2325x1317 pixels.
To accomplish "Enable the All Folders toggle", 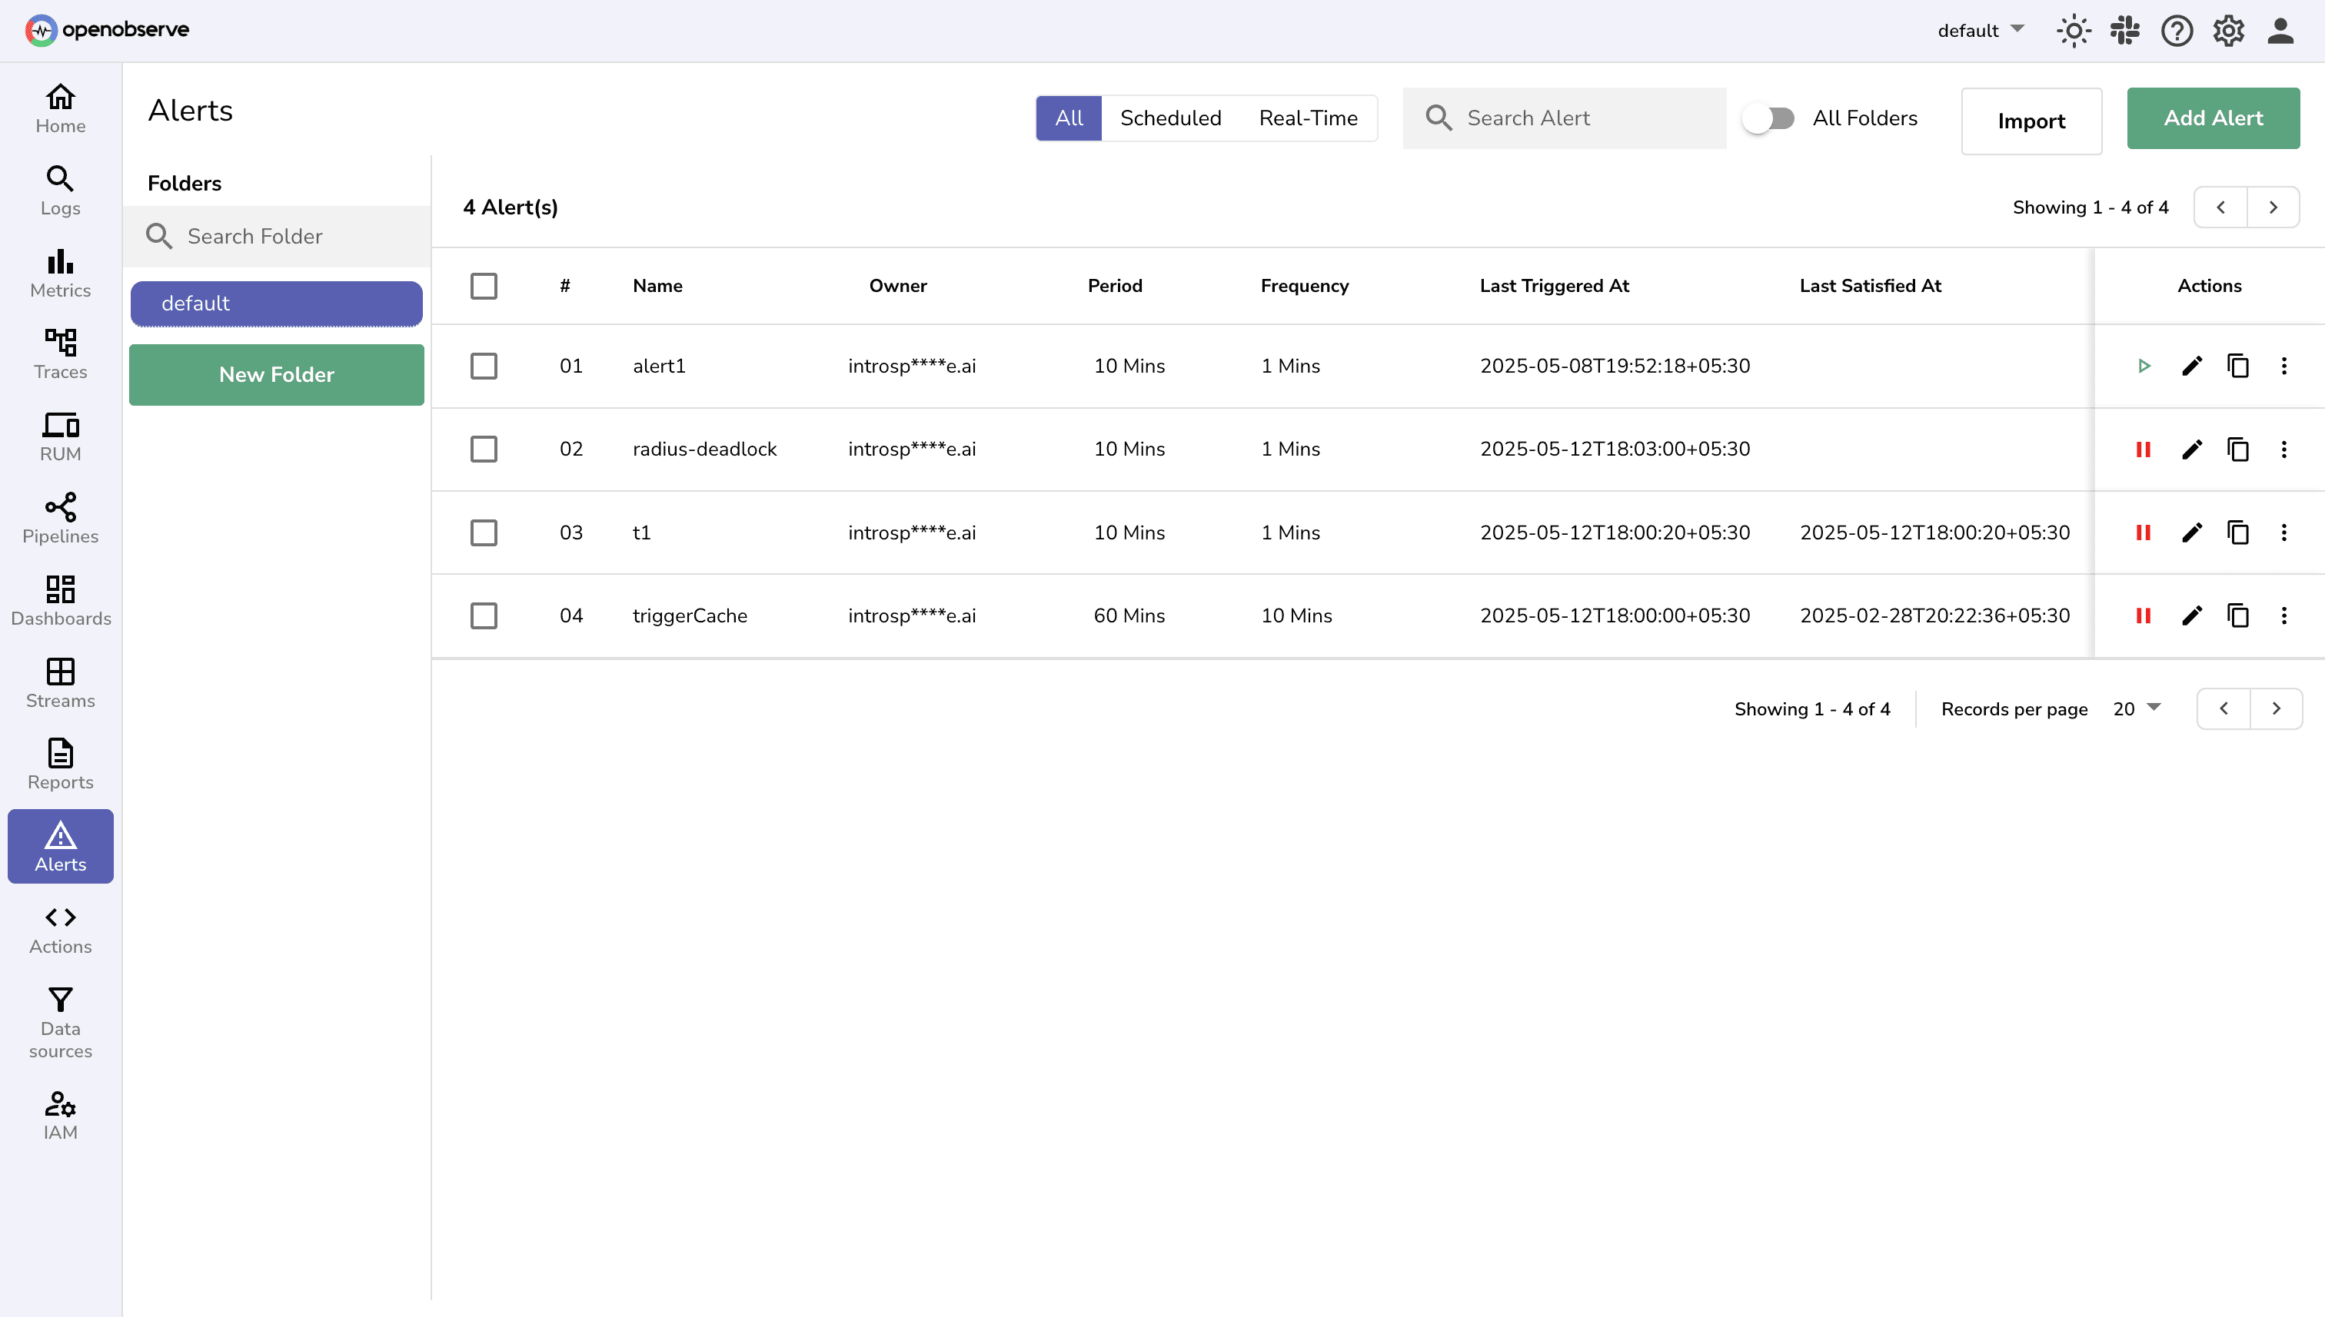I will click(1768, 118).
